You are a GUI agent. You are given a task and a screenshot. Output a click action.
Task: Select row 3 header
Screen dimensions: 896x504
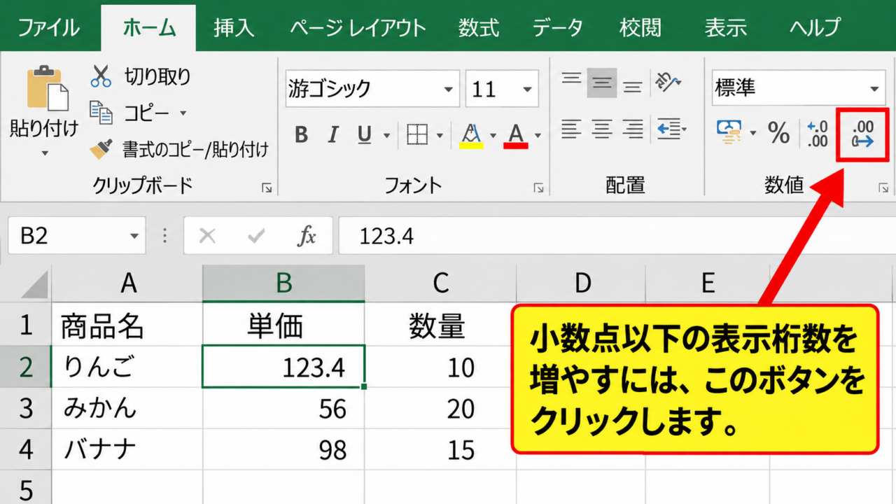[x=26, y=408]
